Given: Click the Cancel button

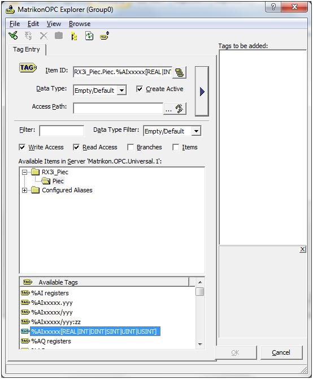Looking at the screenshot, I should [281, 352].
